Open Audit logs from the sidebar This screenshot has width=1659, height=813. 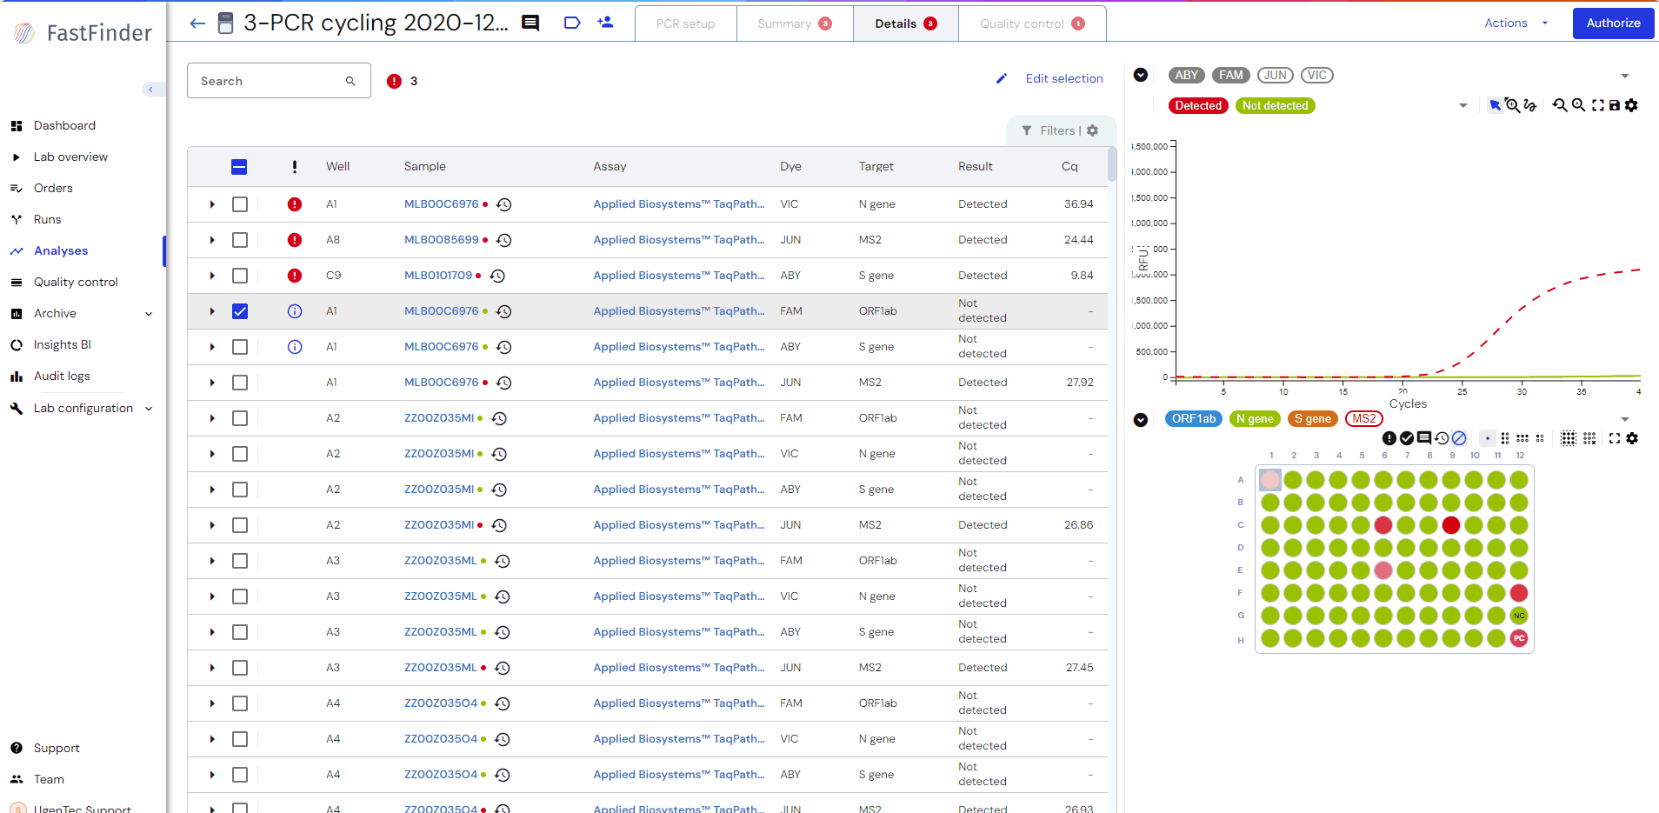[62, 376]
